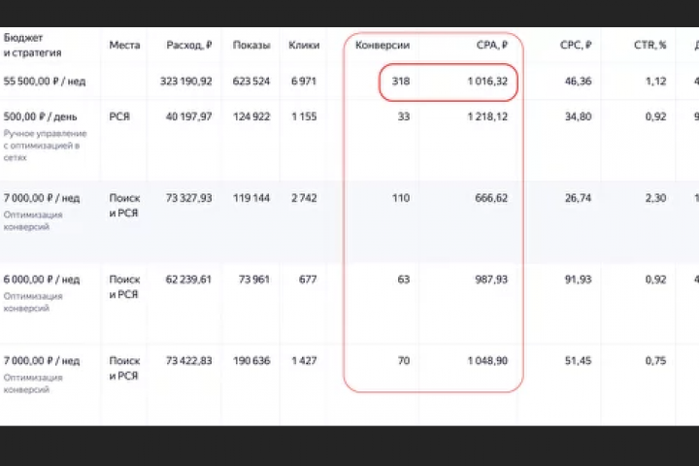
Task: Select CPA value '1 218,12'
Action: click(487, 116)
